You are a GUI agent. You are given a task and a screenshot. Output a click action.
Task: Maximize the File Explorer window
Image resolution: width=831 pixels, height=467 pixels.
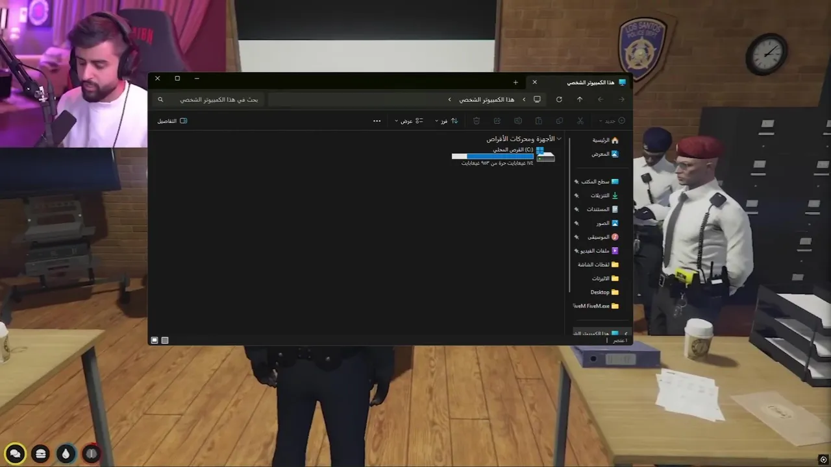(177, 78)
